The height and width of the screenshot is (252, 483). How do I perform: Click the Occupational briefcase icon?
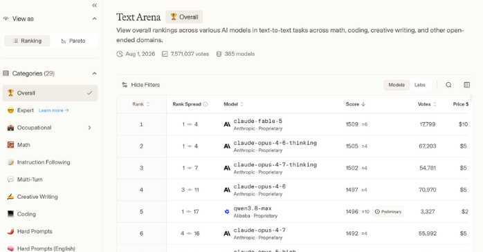pos(10,128)
